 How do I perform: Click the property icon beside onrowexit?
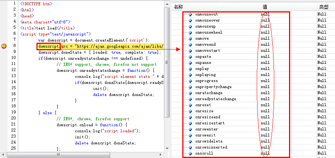pyautogui.click(x=191, y=135)
